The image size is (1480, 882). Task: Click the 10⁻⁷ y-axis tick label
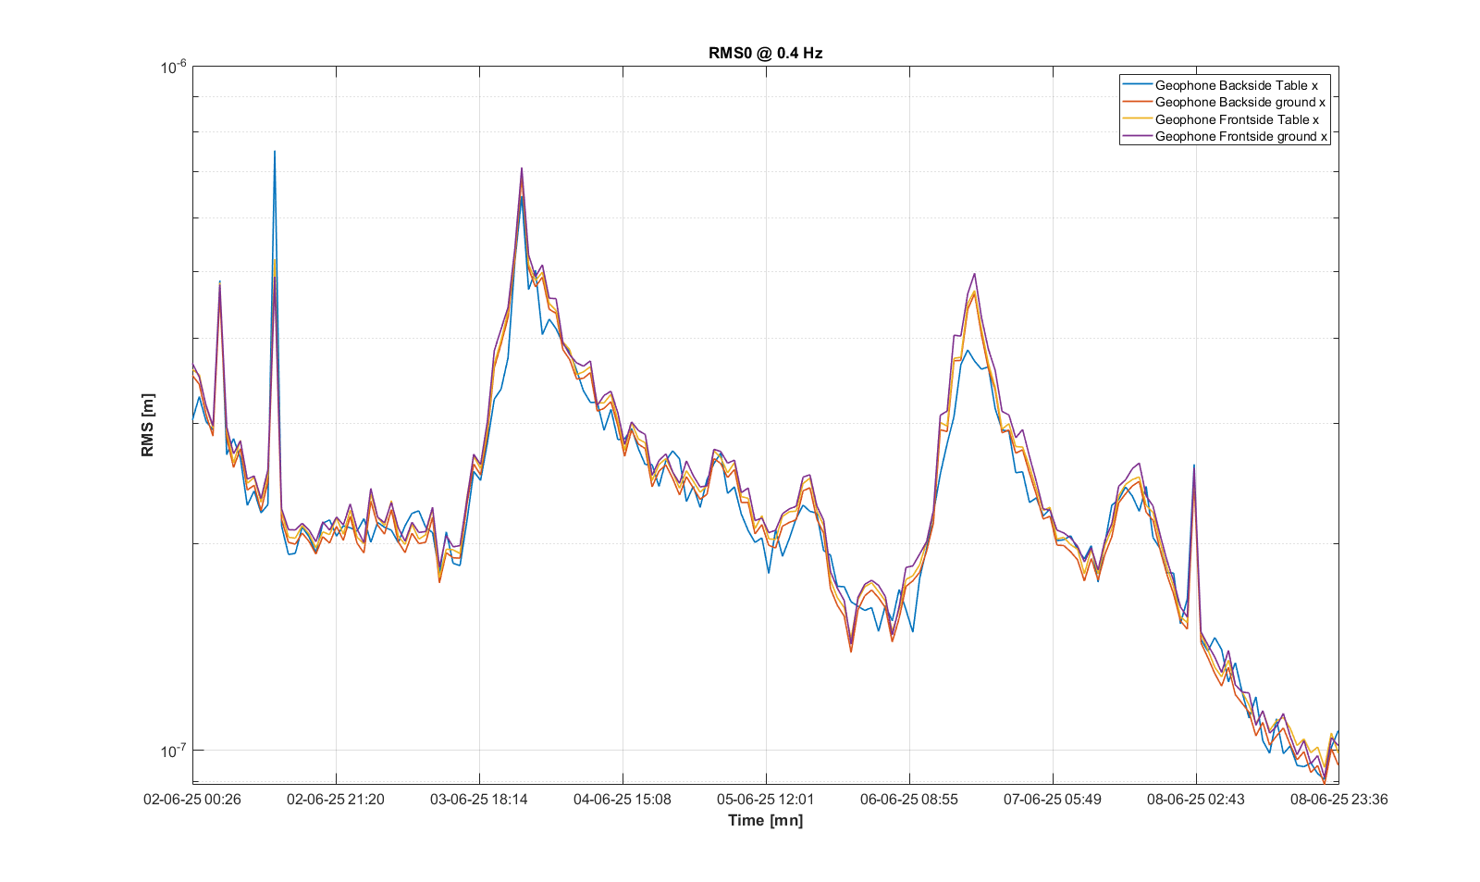point(173,751)
